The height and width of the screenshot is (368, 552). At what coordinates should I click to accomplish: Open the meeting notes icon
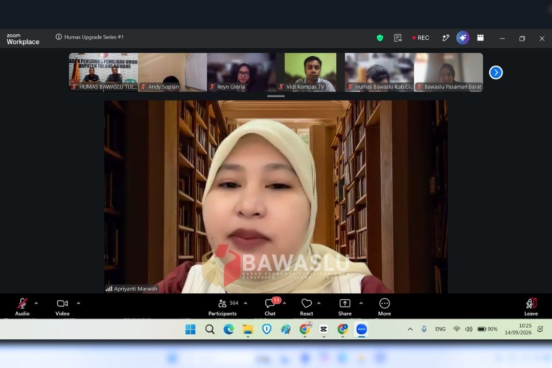pos(398,38)
